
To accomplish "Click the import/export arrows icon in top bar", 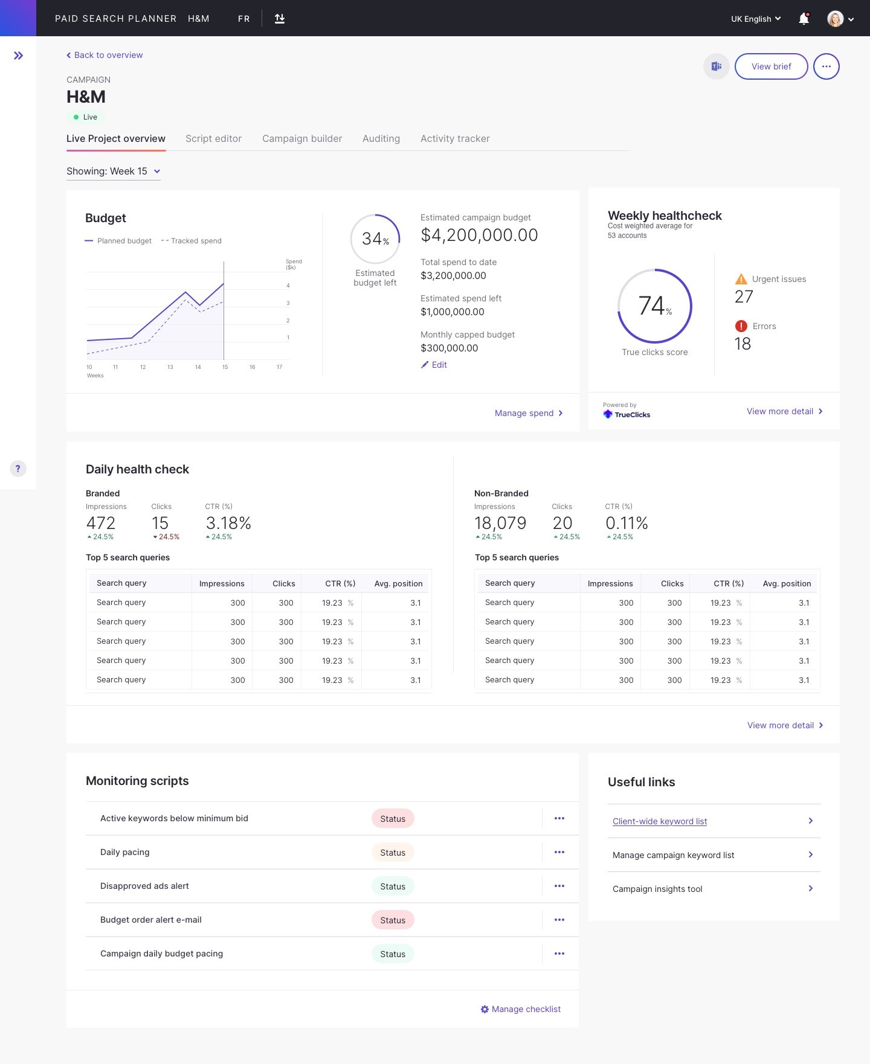I will 280,18.
